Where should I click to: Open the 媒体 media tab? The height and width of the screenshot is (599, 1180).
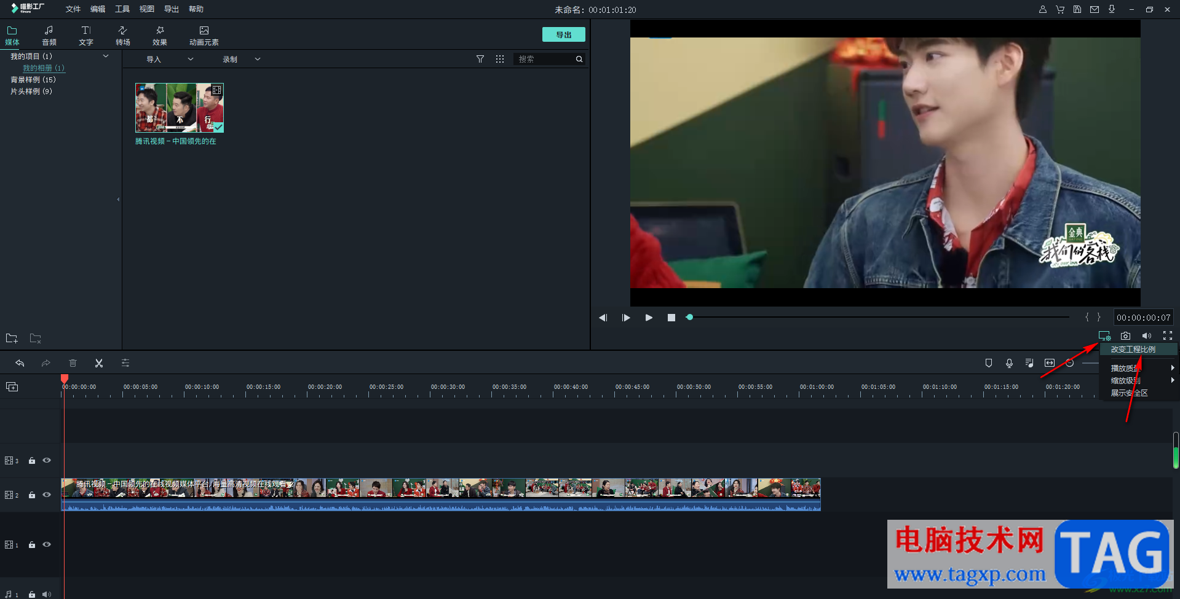pos(12,36)
